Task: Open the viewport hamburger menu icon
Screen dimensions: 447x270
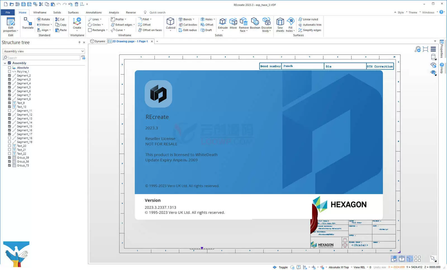Action: tap(433, 49)
